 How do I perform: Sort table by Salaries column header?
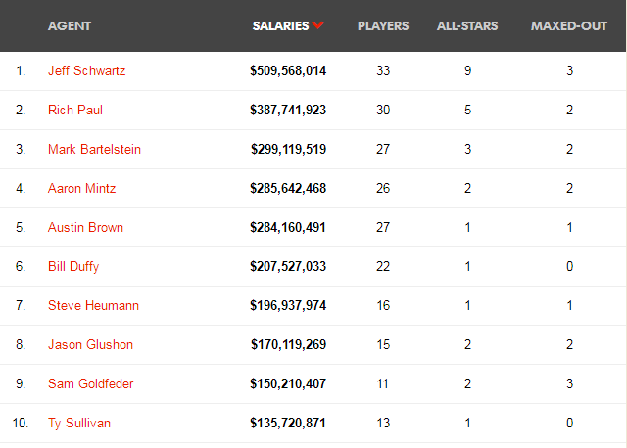[x=281, y=26]
